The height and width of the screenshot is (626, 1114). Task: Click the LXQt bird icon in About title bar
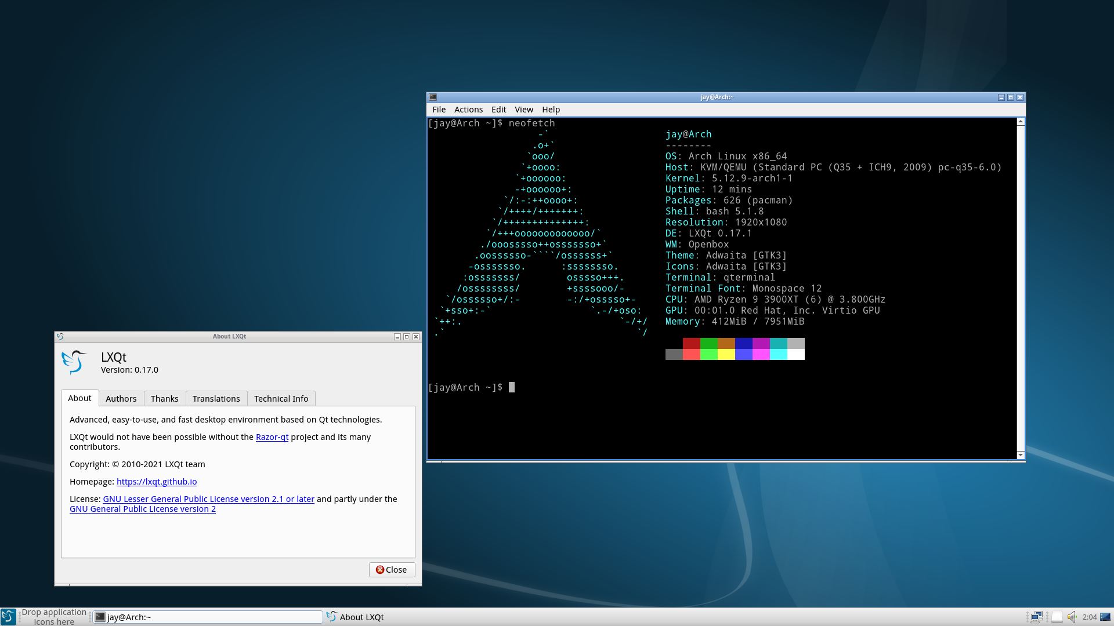60,336
